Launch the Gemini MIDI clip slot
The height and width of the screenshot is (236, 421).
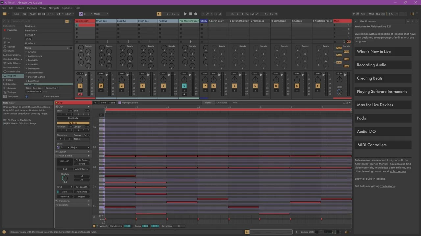point(77,25)
